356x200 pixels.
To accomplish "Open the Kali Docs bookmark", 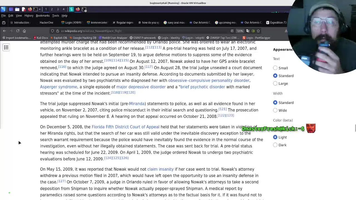I will point(41,38).
